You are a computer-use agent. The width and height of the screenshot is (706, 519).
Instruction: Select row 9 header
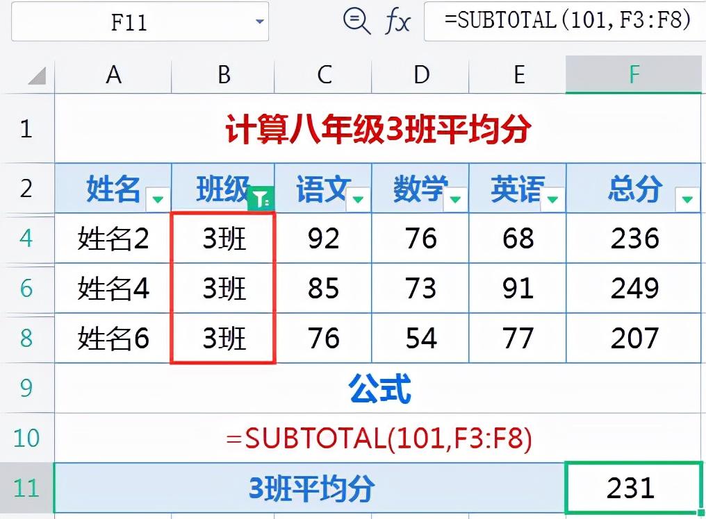(26, 388)
